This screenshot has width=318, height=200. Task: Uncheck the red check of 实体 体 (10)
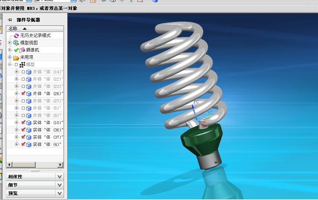23,122
